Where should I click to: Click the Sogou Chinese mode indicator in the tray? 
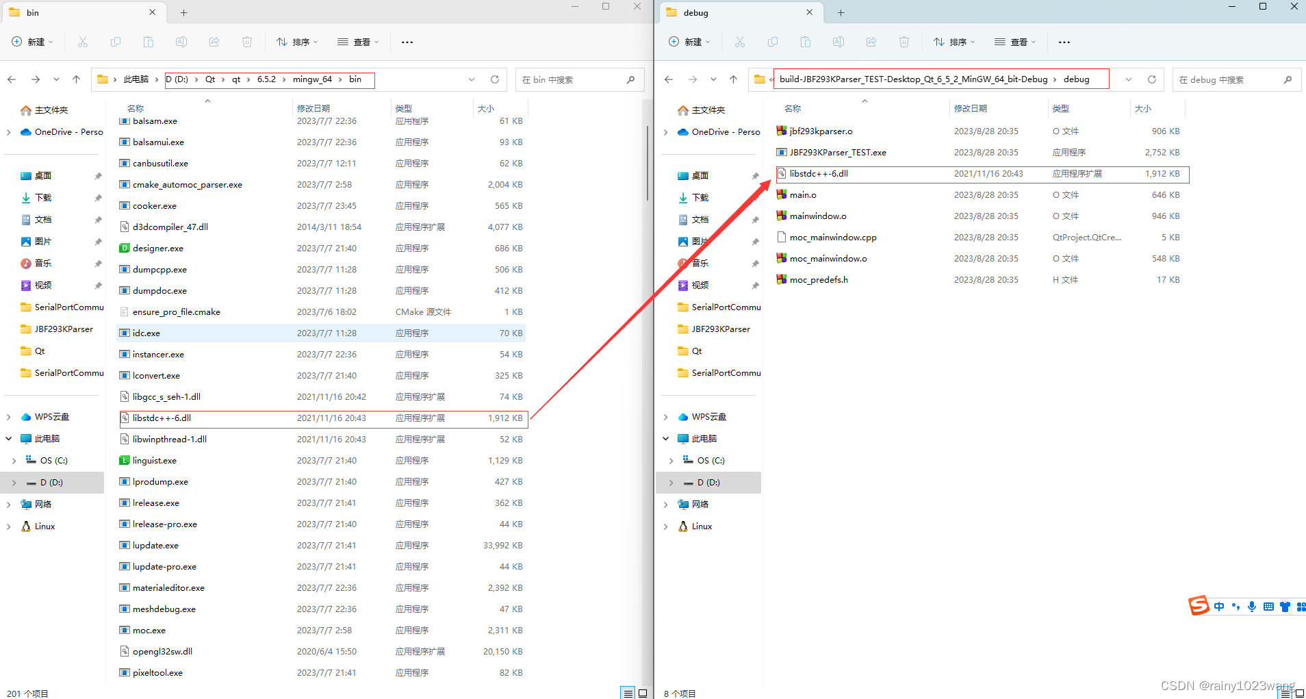[x=1219, y=607]
